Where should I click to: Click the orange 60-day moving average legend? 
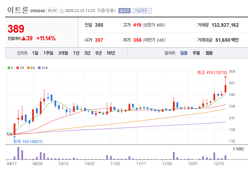(x=29, y=68)
